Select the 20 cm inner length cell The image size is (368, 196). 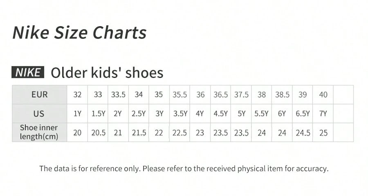click(77, 133)
